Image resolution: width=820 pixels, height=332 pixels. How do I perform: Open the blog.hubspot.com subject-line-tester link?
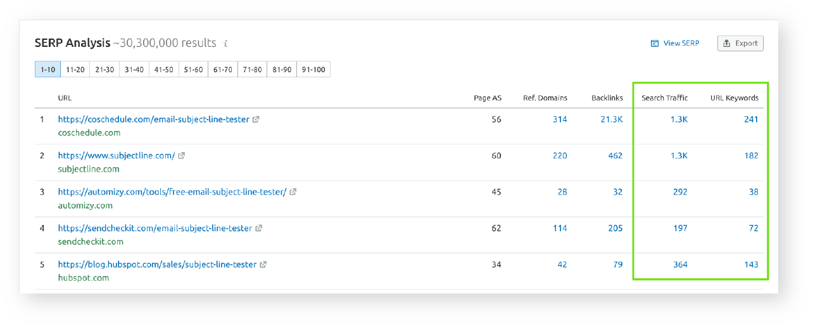[x=157, y=264]
